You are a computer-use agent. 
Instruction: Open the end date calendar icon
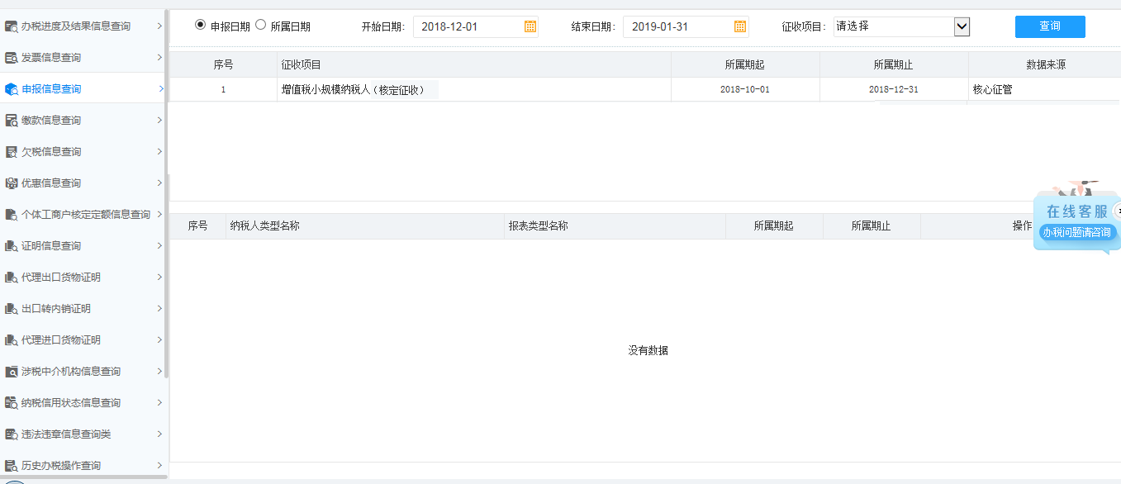[740, 26]
